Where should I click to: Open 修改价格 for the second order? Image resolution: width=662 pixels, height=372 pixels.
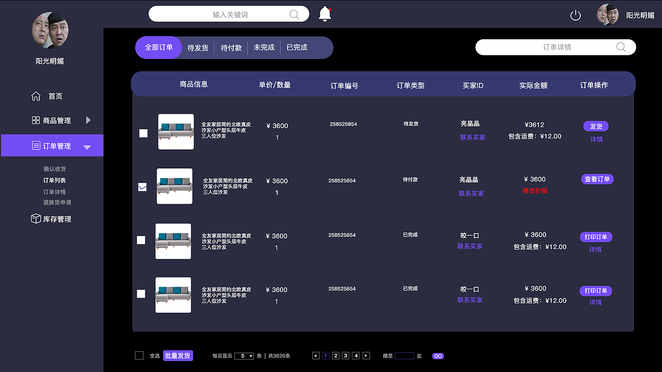click(x=535, y=191)
